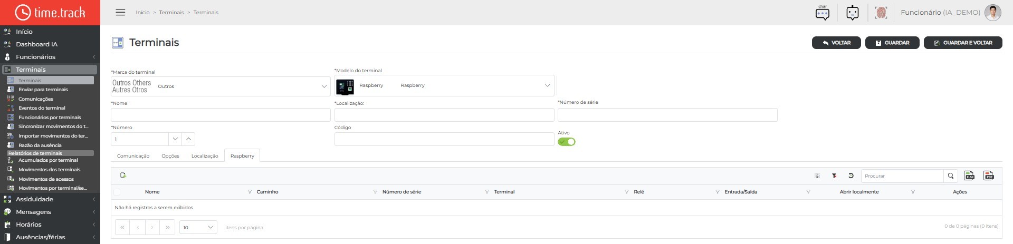Screen dimensions: 1013x244
Task: Open Funcionários por terminais item
Action: point(50,118)
